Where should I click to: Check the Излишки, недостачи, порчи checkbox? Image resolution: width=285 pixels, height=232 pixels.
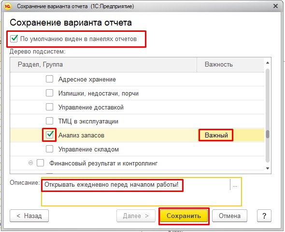(49, 93)
